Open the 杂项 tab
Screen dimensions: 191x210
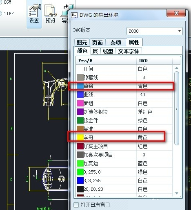coord(115,43)
